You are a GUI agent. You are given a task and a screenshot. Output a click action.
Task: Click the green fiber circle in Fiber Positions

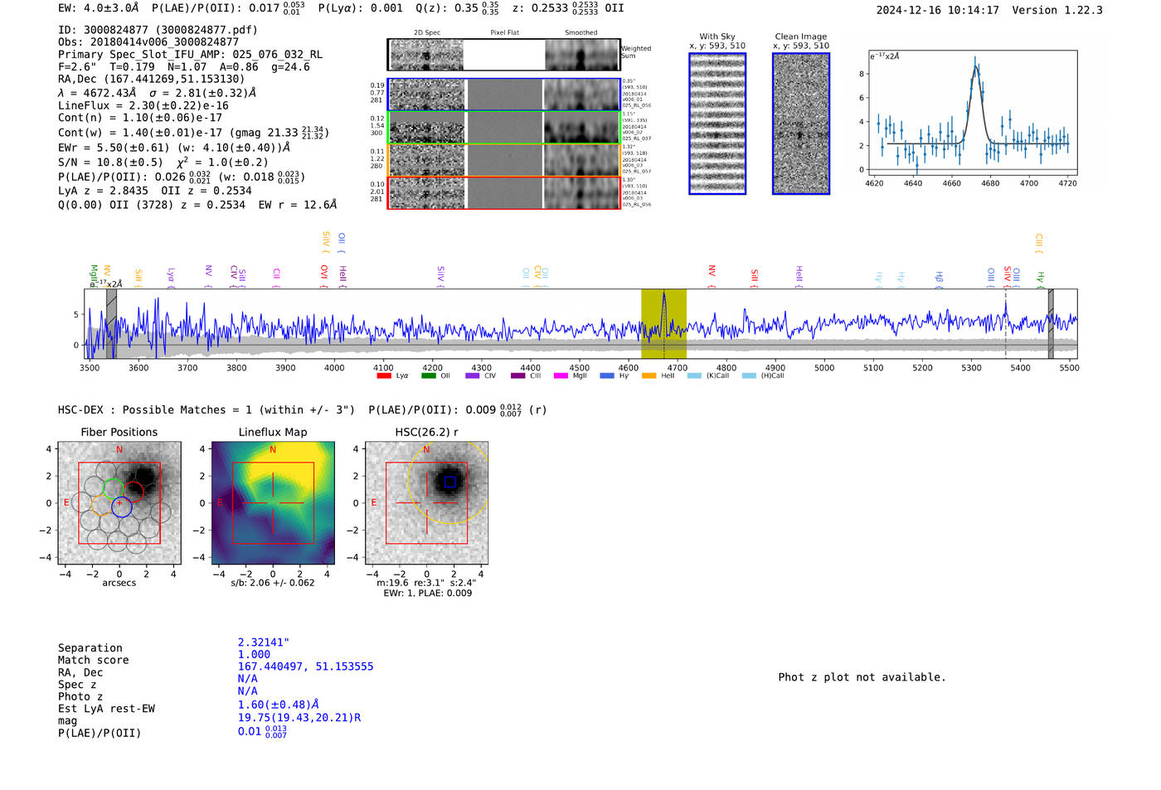click(x=114, y=488)
